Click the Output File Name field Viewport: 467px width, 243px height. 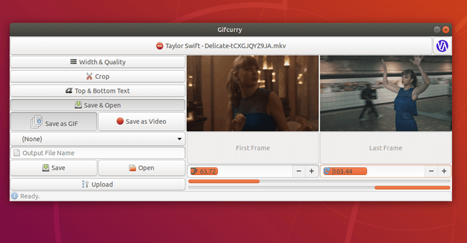pyautogui.click(x=98, y=153)
